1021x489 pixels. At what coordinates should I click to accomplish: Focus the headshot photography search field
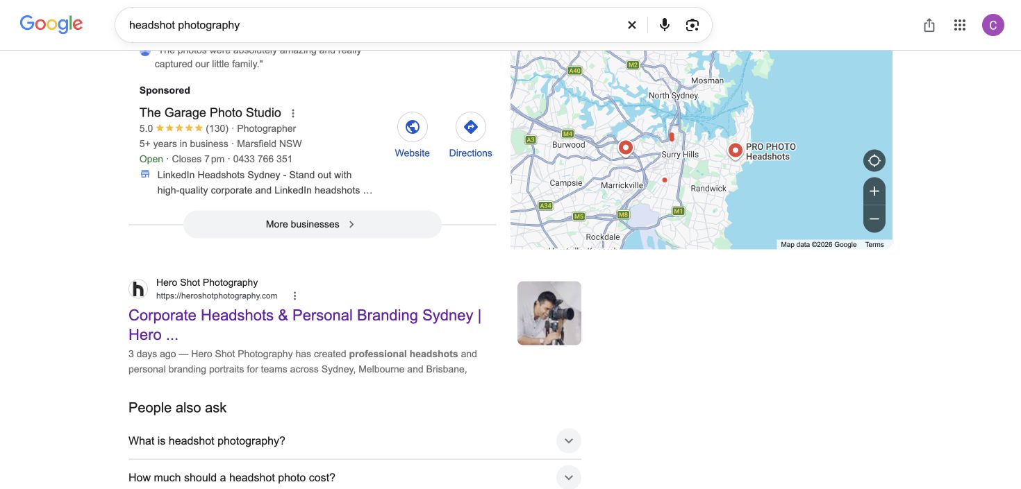coord(375,25)
